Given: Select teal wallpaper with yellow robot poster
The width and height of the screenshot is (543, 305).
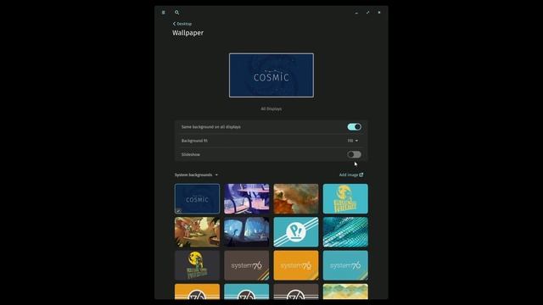Looking at the screenshot, I should pos(345,199).
